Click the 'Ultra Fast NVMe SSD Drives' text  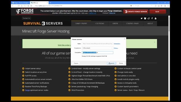pyautogui.click(x=82, y=79)
